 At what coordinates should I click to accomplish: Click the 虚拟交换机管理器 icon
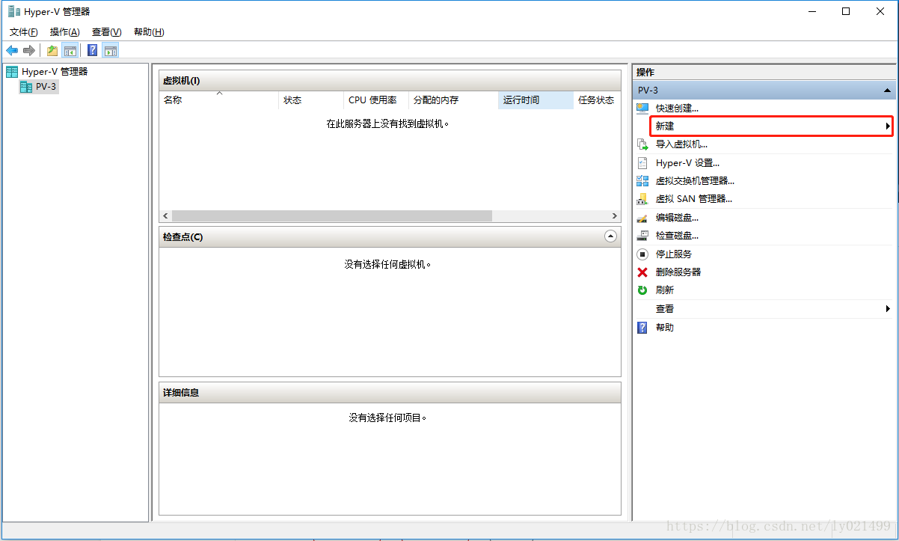[x=642, y=180]
